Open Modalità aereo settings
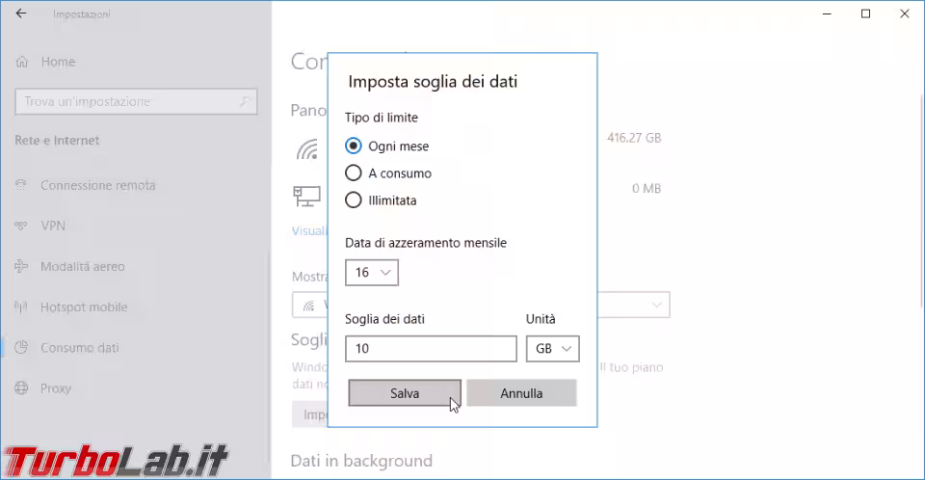Screen dimensions: 925x480 [x=83, y=266]
